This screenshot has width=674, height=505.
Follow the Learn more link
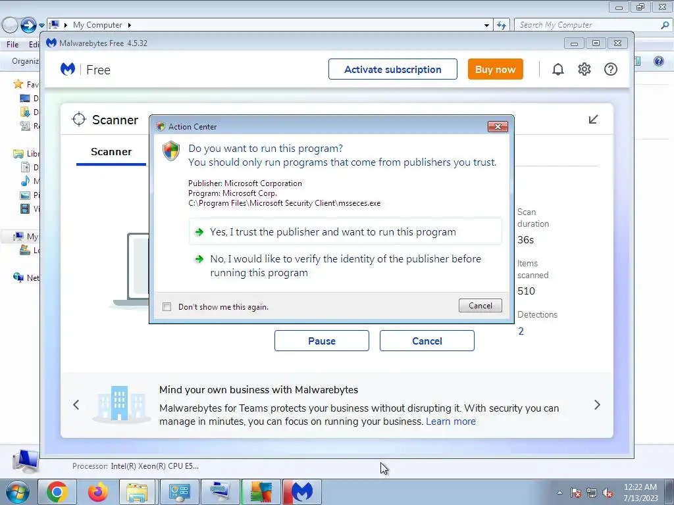pyautogui.click(x=451, y=421)
